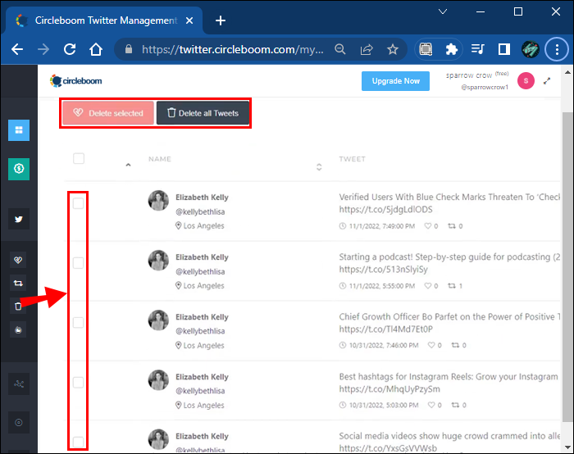
Task: Open the media control playlist icon
Action: (478, 49)
